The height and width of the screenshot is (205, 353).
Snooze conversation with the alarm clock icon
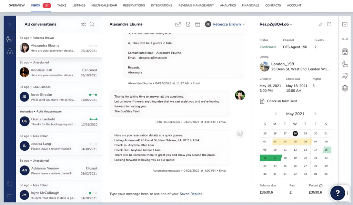[188, 24]
